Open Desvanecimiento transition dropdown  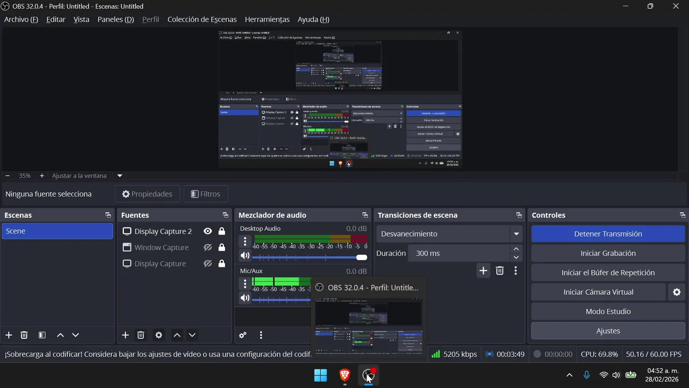[451, 234]
